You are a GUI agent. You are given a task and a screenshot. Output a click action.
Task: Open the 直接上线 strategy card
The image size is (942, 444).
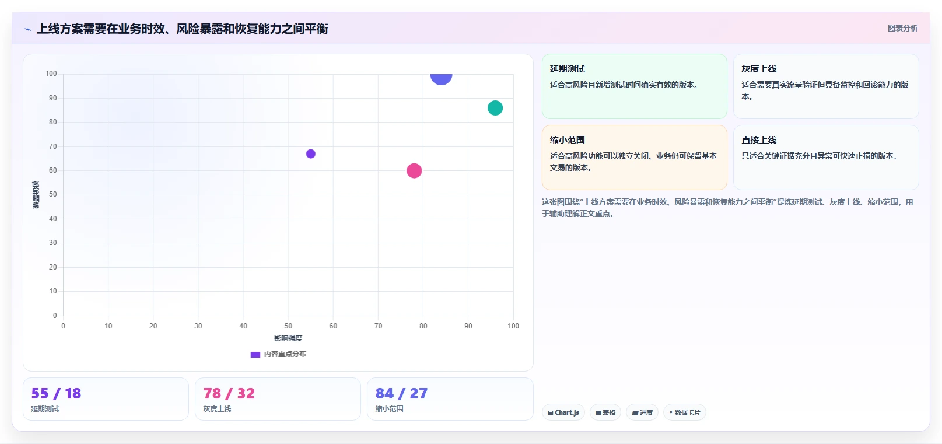tap(826, 158)
